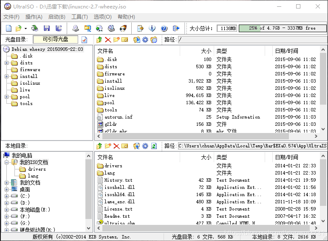Click the disc image list horizontal scrollbar

195,136
